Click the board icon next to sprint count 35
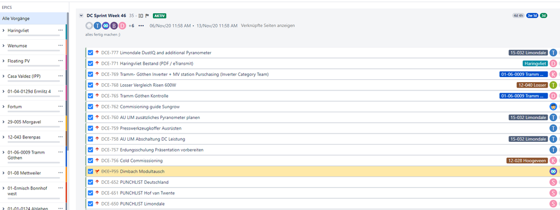This screenshot has height=210, width=560. tap(141, 16)
